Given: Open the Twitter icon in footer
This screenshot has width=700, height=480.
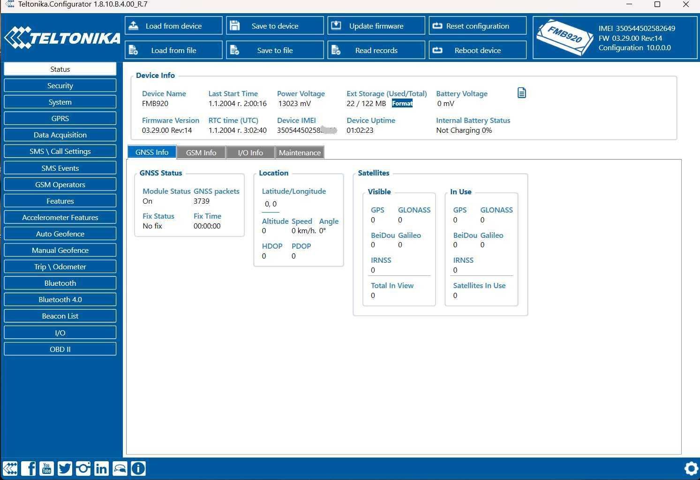Looking at the screenshot, I should (x=65, y=468).
